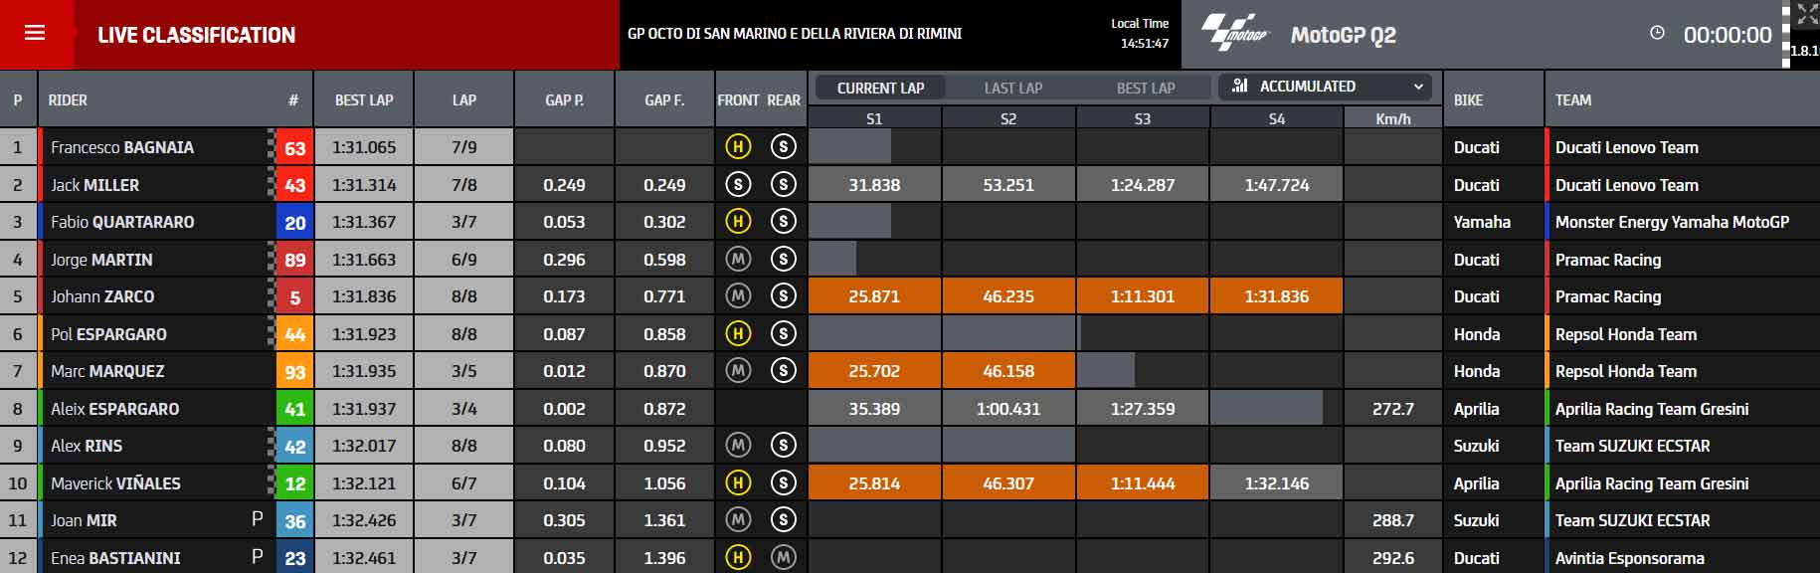Viewport: 1820px width, 573px height.
Task: Click the MotoGP logo
Action: point(1235,33)
